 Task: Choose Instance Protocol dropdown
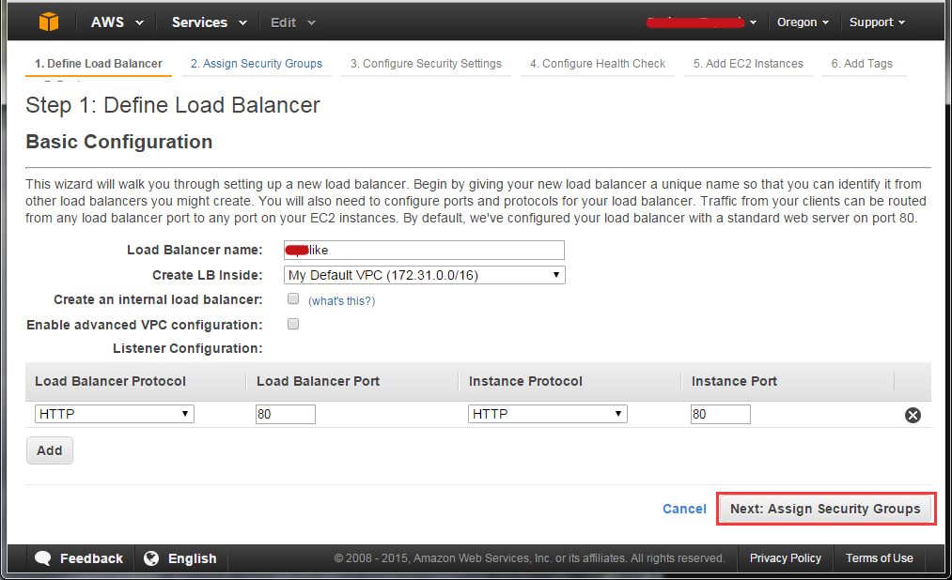coord(548,414)
